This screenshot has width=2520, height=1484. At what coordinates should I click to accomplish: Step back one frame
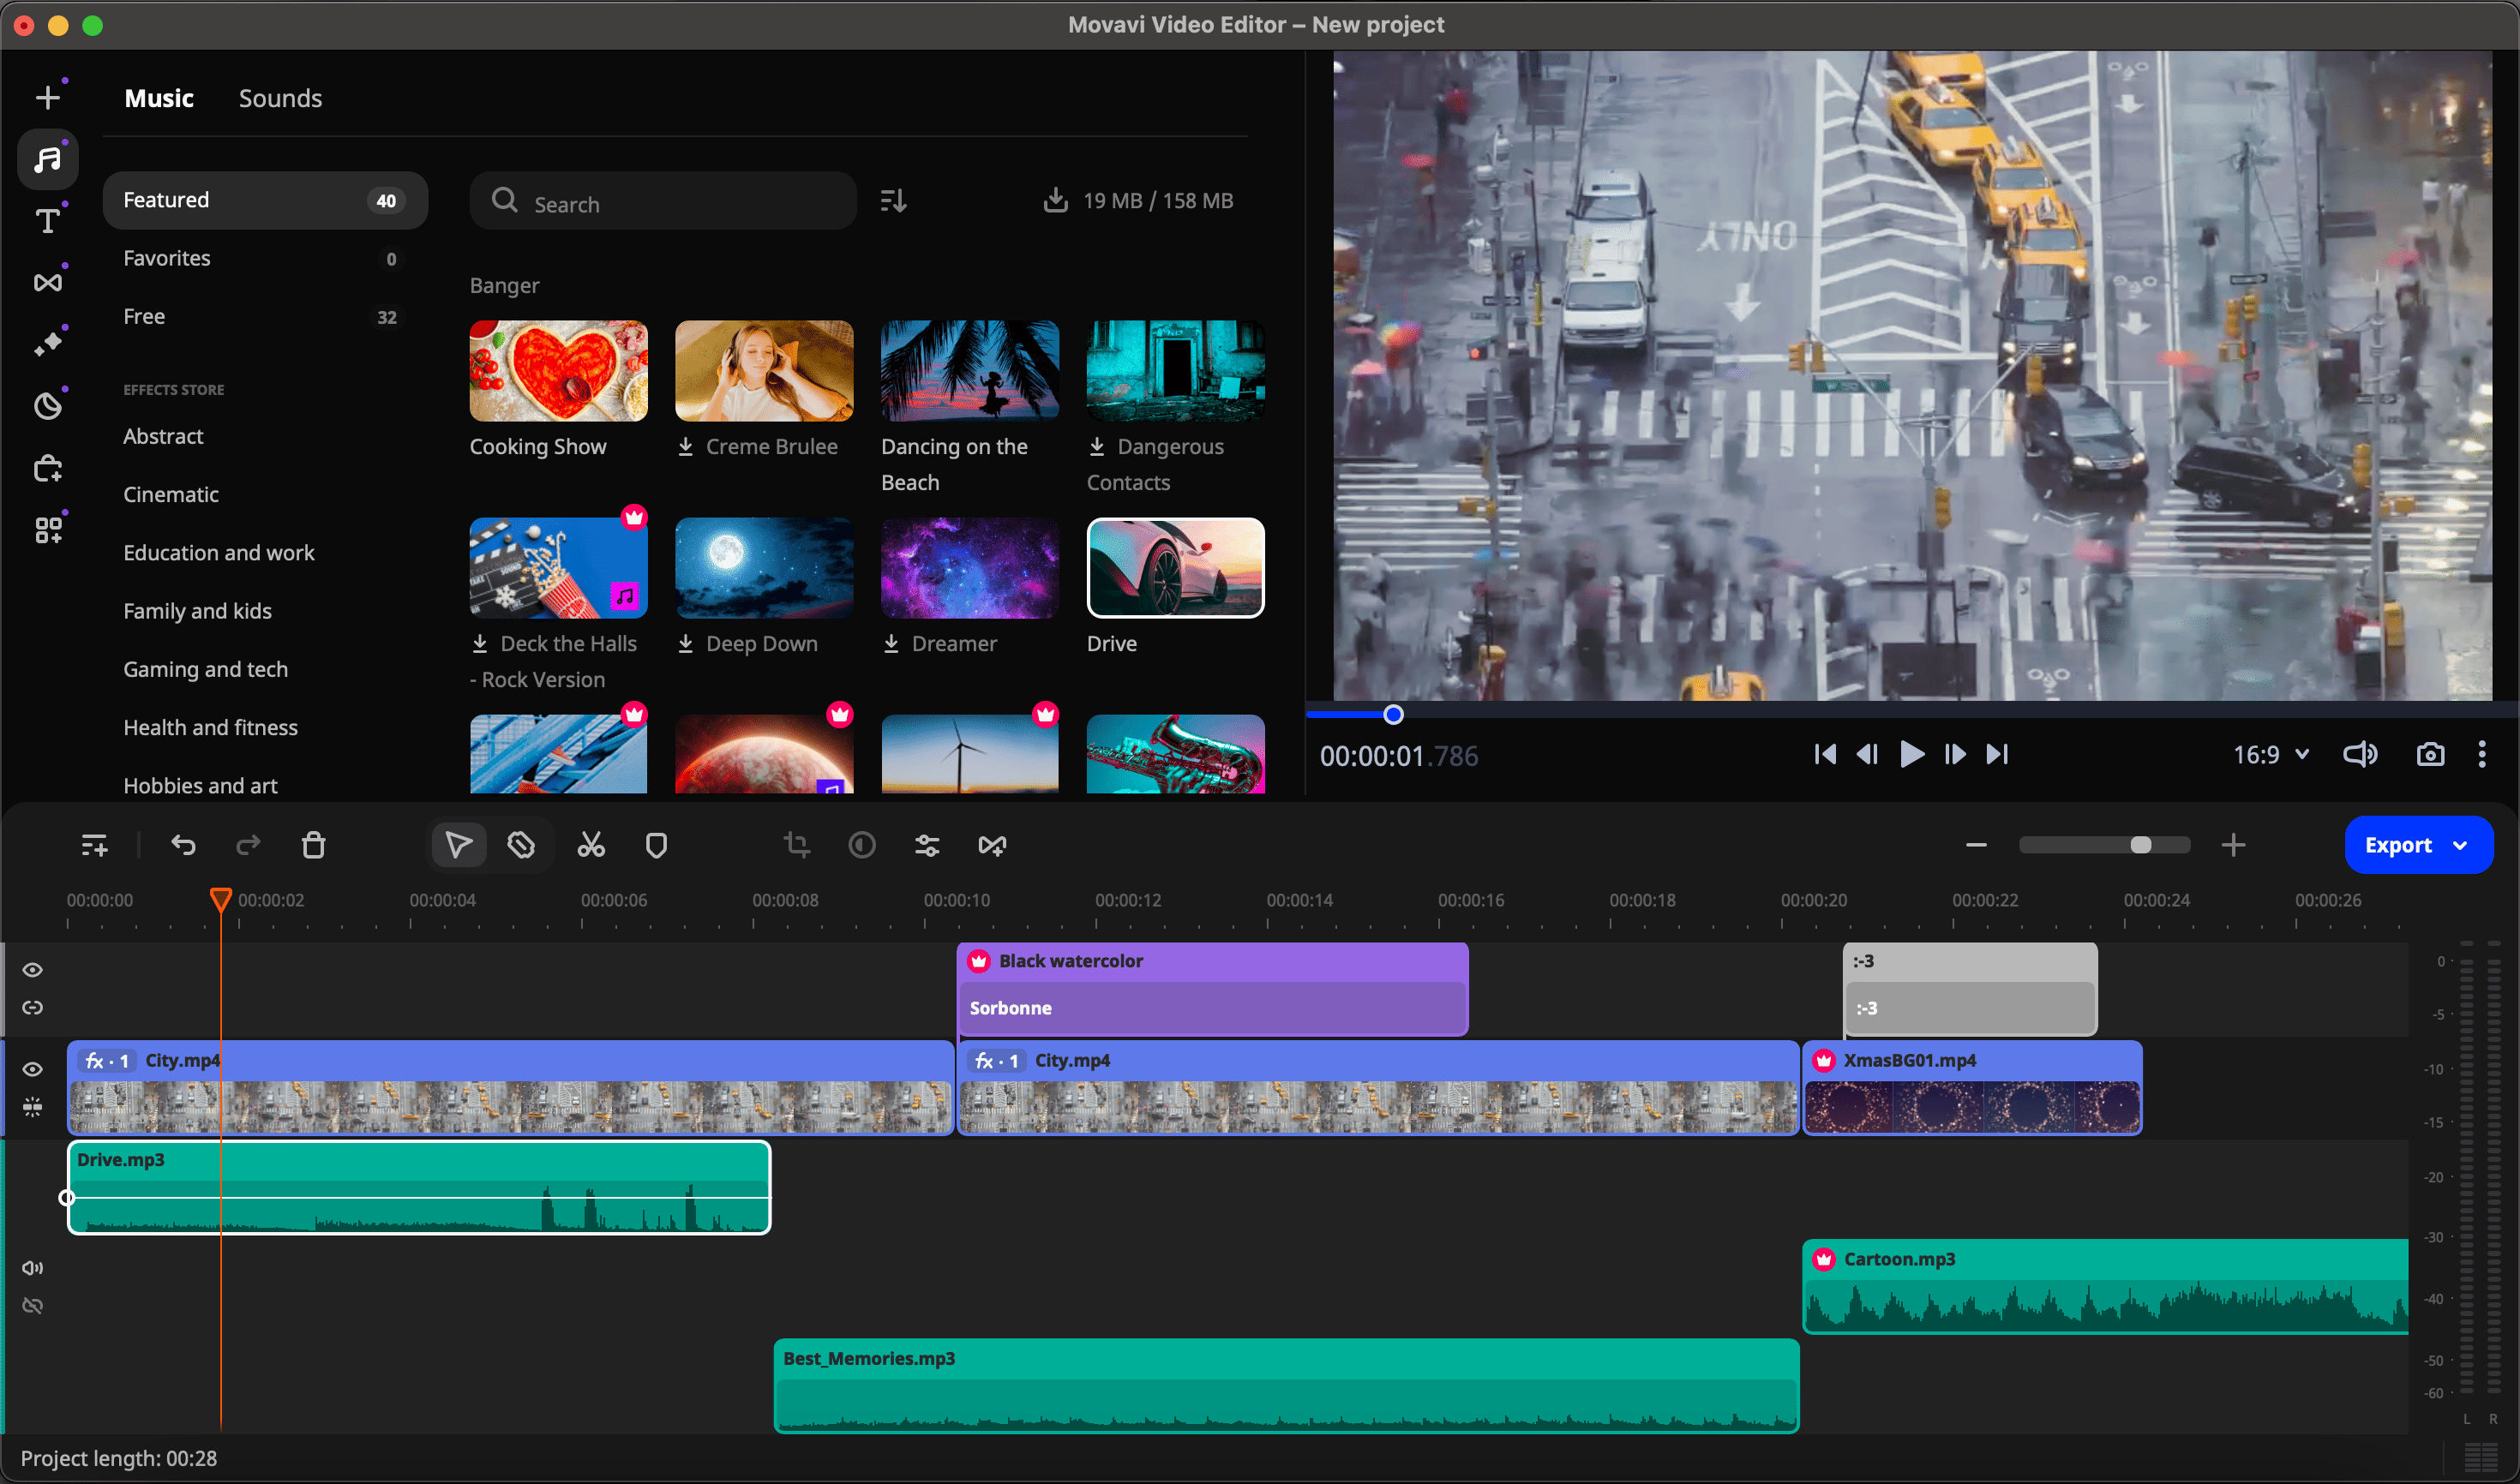(1867, 754)
